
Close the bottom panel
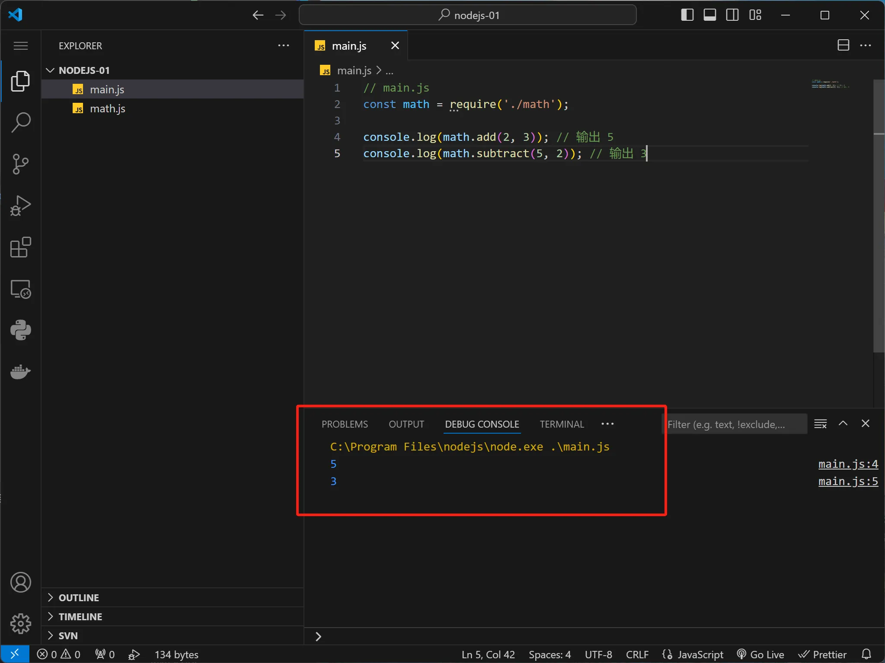865,424
